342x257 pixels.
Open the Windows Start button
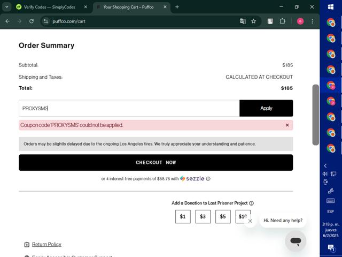click(331, 7)
